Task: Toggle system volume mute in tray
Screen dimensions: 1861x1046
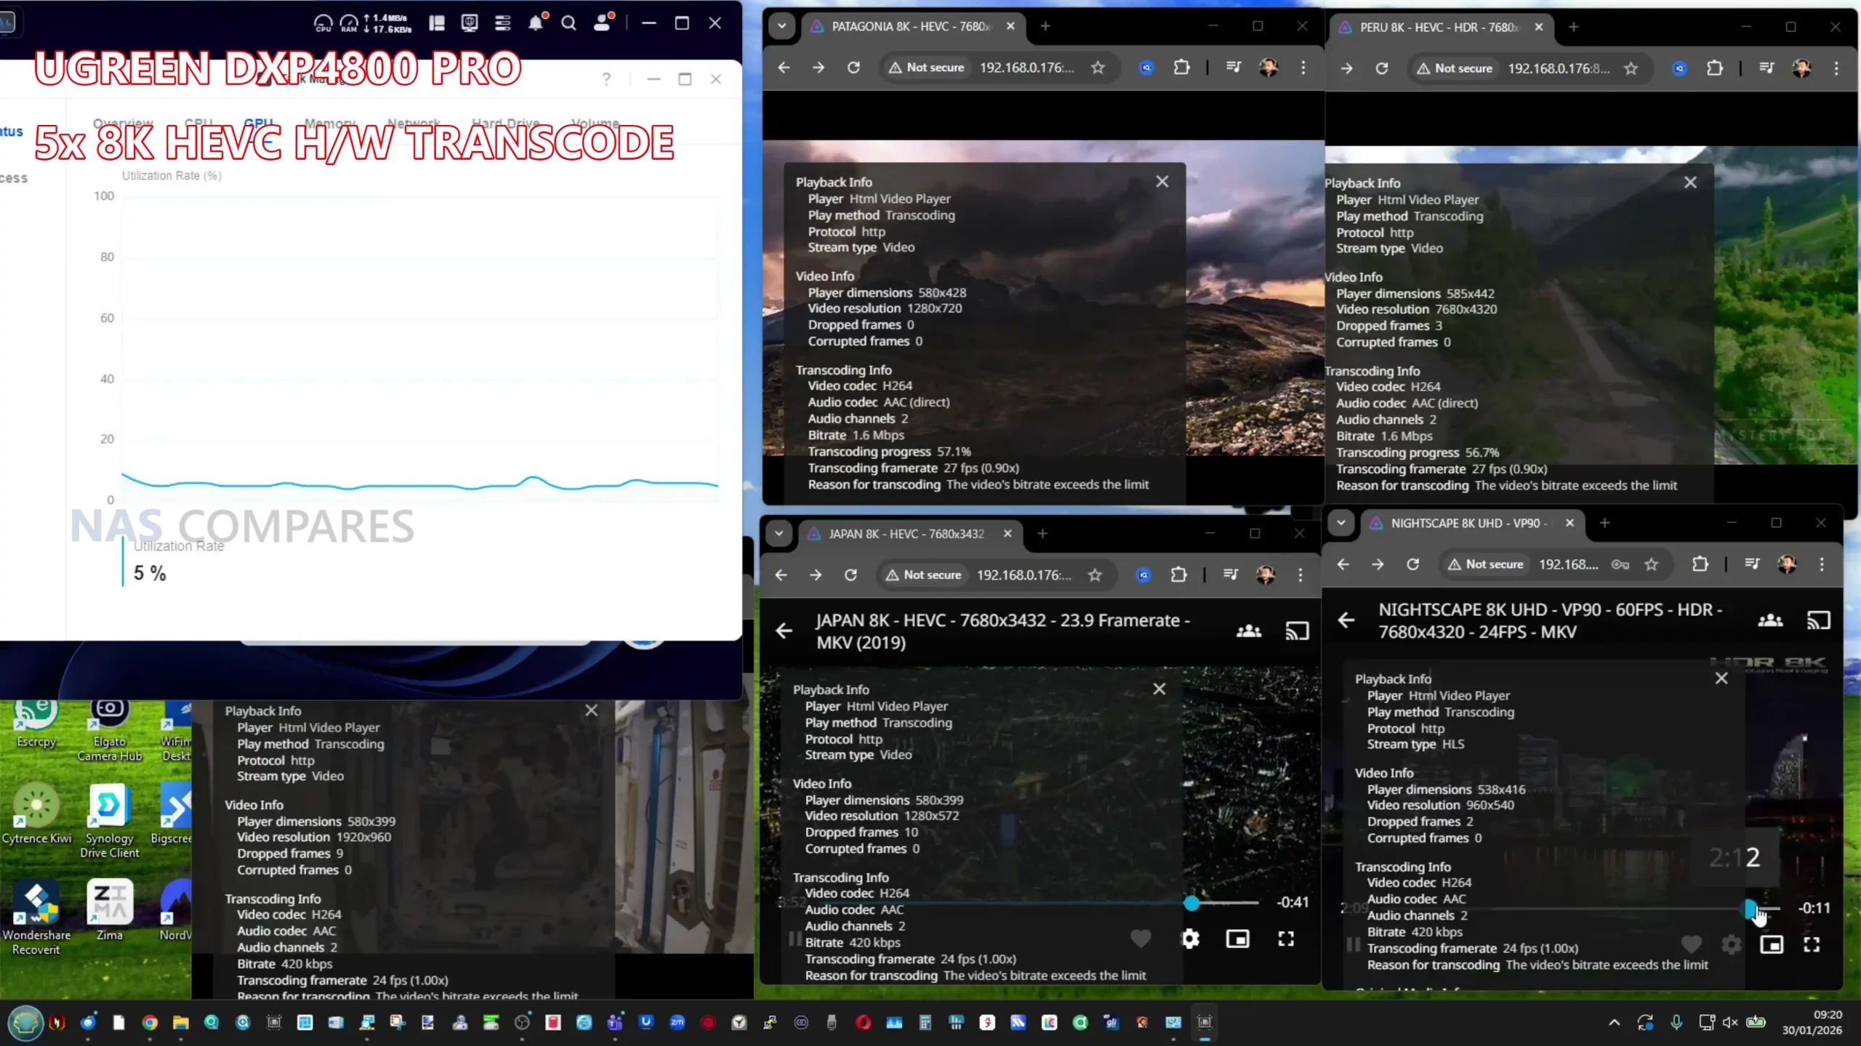Action: click(1730, 1022)
